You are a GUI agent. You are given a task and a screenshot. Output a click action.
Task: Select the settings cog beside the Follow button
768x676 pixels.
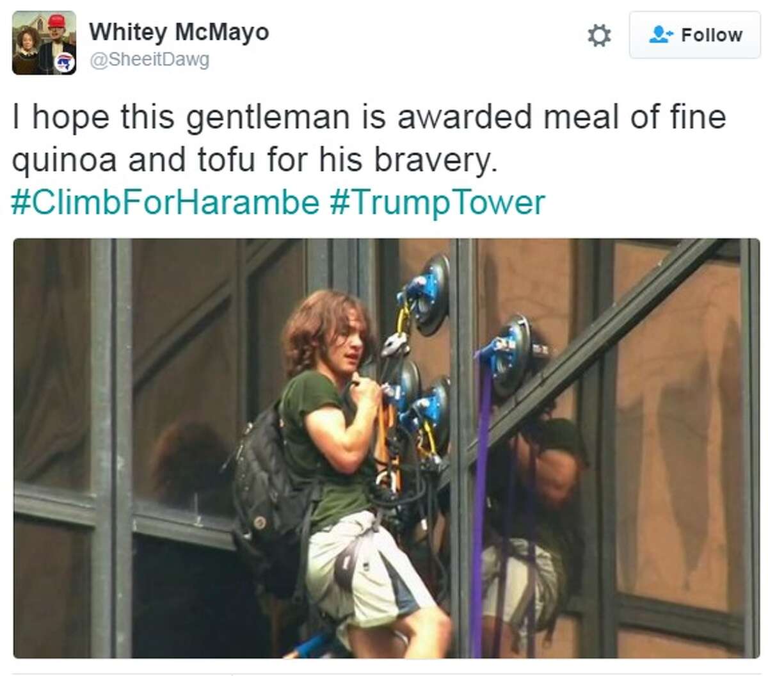600,36
